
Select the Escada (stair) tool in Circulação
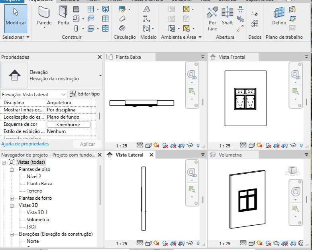122,28
